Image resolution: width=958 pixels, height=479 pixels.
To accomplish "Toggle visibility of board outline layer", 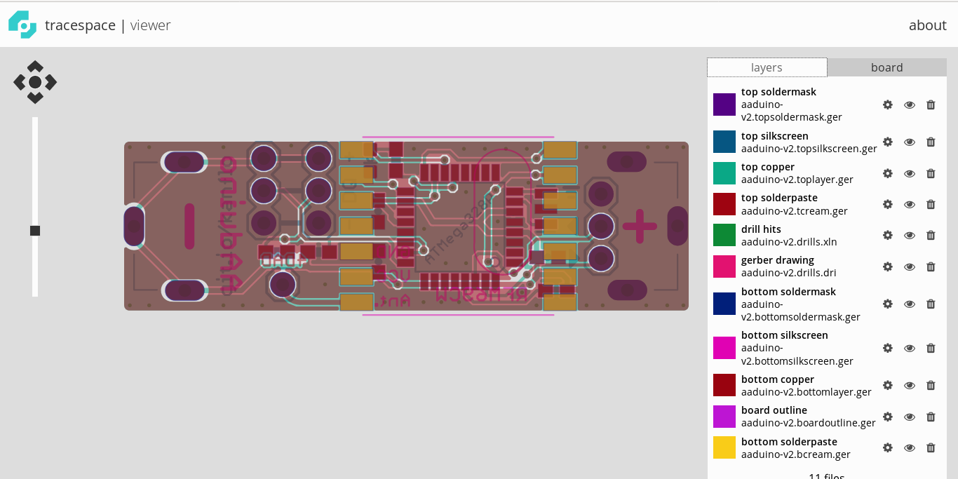I will pos(910,417).
